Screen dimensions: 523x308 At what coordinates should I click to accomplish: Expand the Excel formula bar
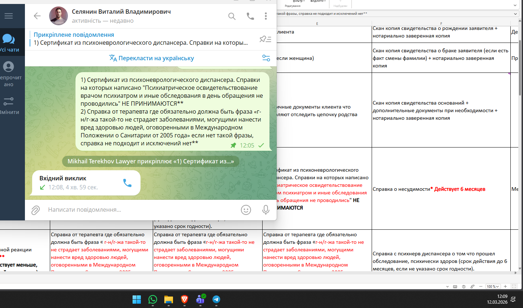pyautogui.click(x=515, y=14)
